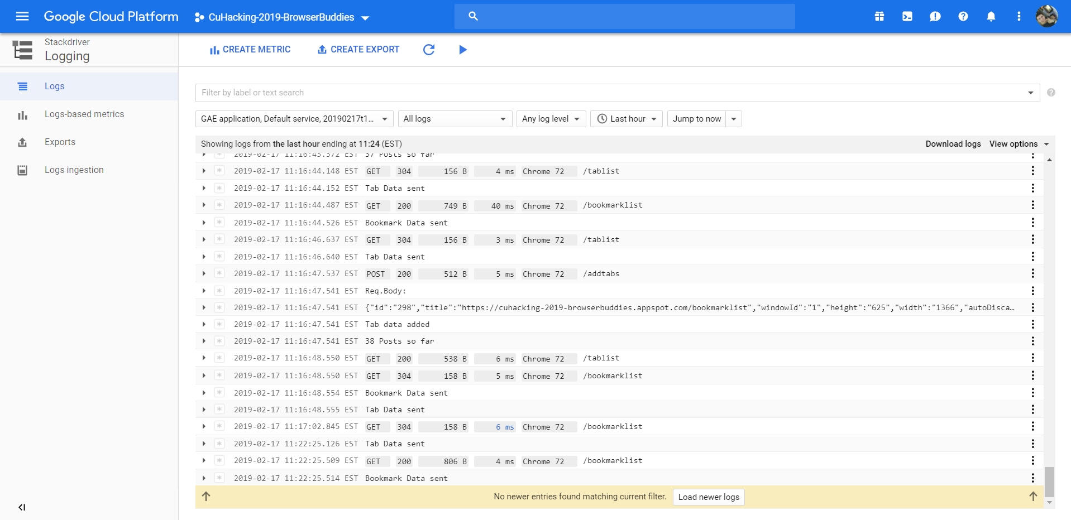Star the 11:22:25.509 /bookmarklist entry
The height and width of the screenshot is (520, 1071).
219,460
